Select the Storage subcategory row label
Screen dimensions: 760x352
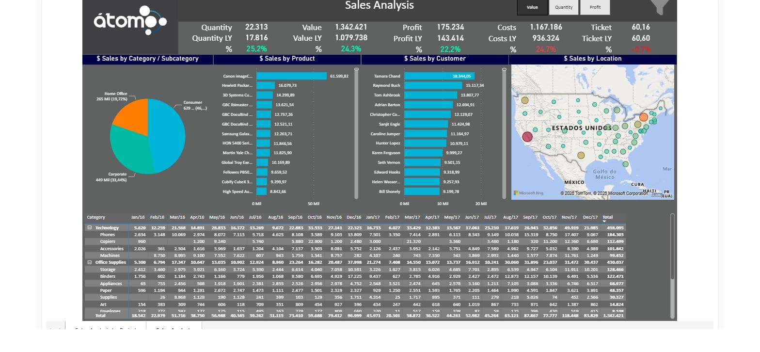[108, 270]
